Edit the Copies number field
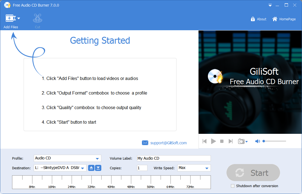302x194 pixels. (x=142, y=168)
